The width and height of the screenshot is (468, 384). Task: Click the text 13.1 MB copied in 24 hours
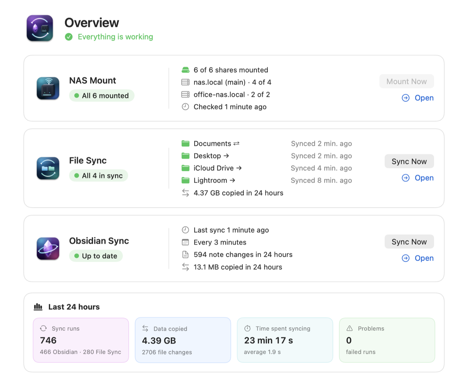click(238, 267)
